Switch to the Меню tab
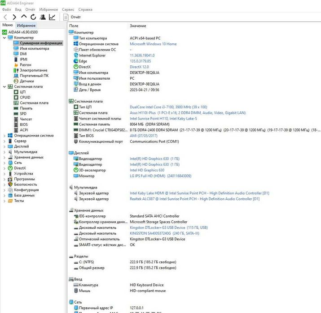 pyautogui.click(x=7, y=25)
